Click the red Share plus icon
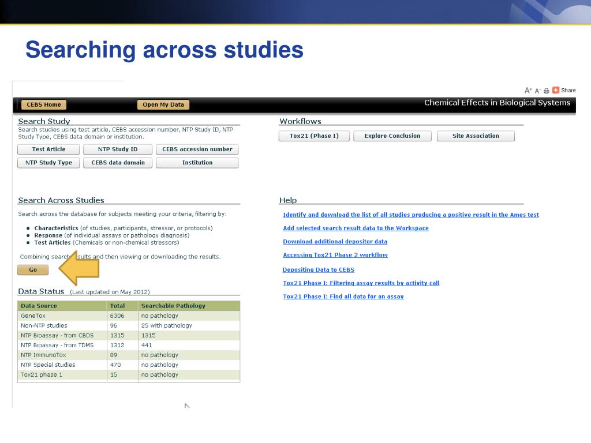 [556, 90]
